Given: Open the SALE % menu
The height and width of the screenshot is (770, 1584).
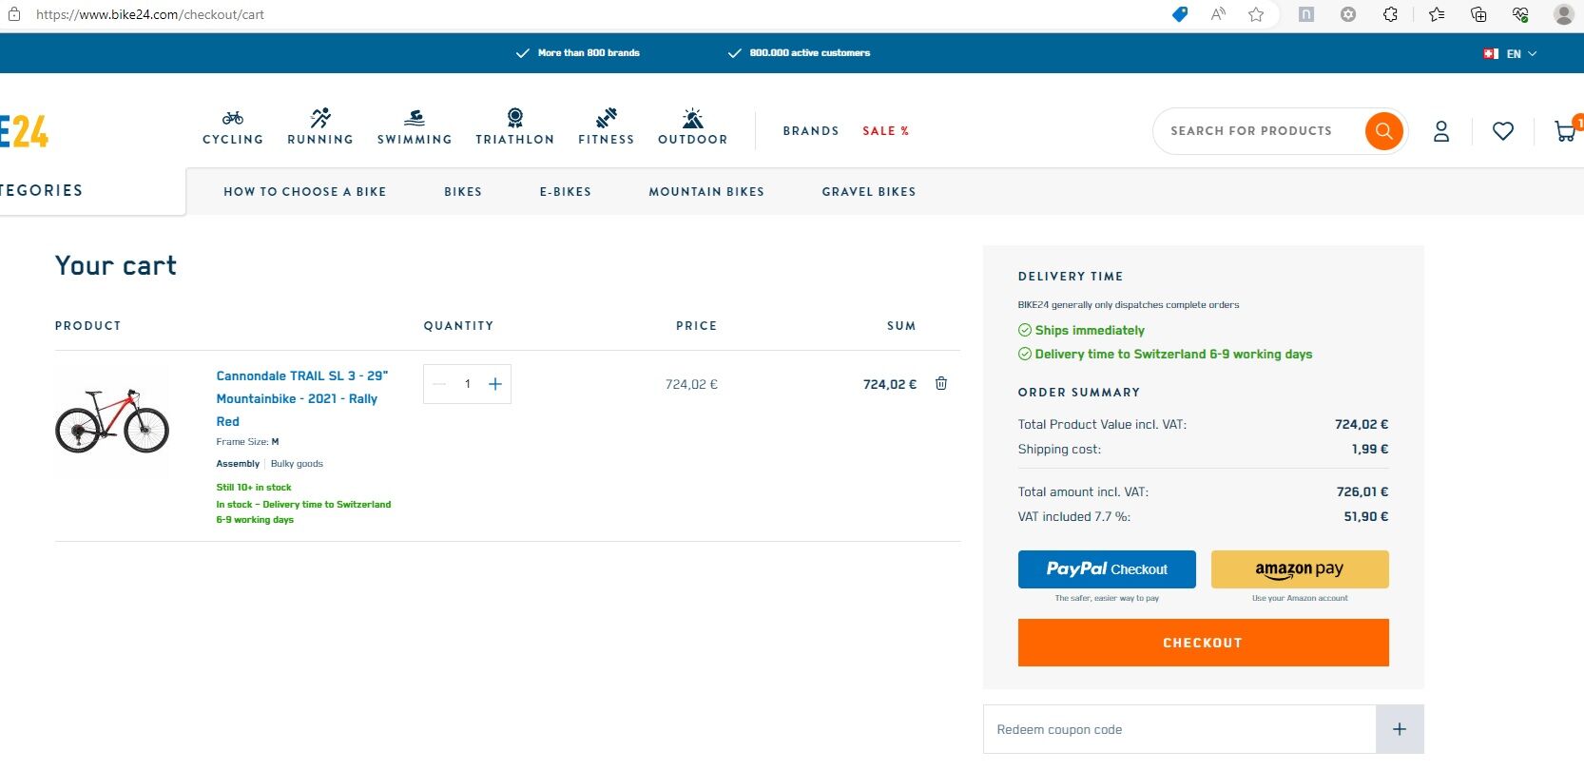Looking at the screenshot, I should click(886, 131).
